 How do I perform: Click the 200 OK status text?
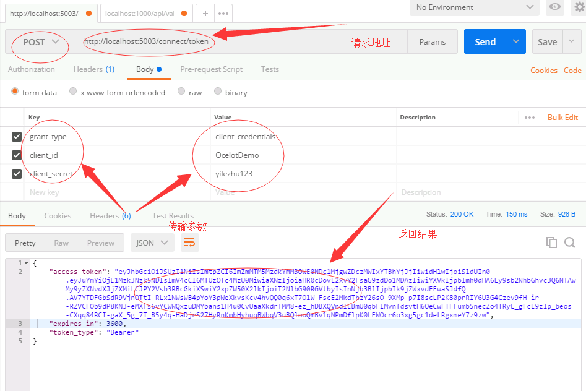pos(462,214)
